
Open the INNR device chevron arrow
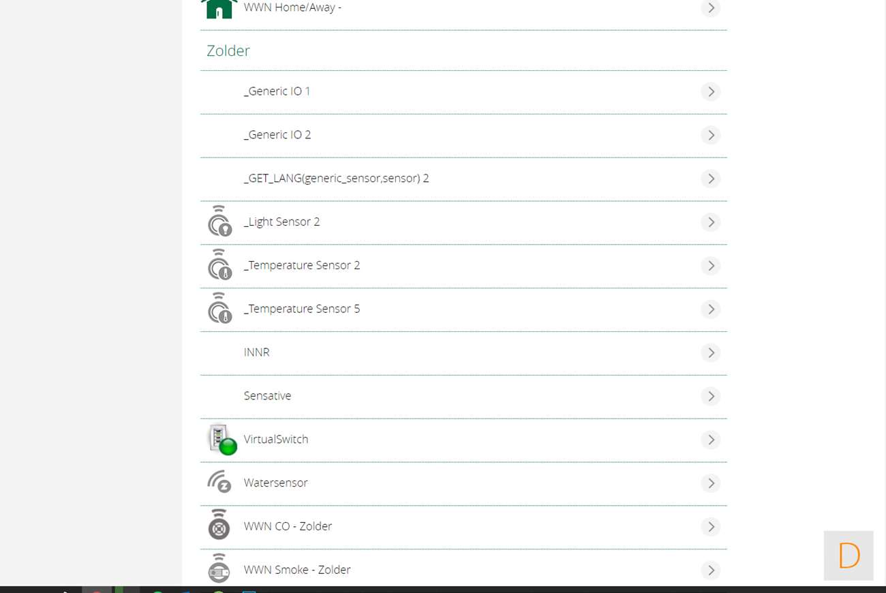point(710,352)
